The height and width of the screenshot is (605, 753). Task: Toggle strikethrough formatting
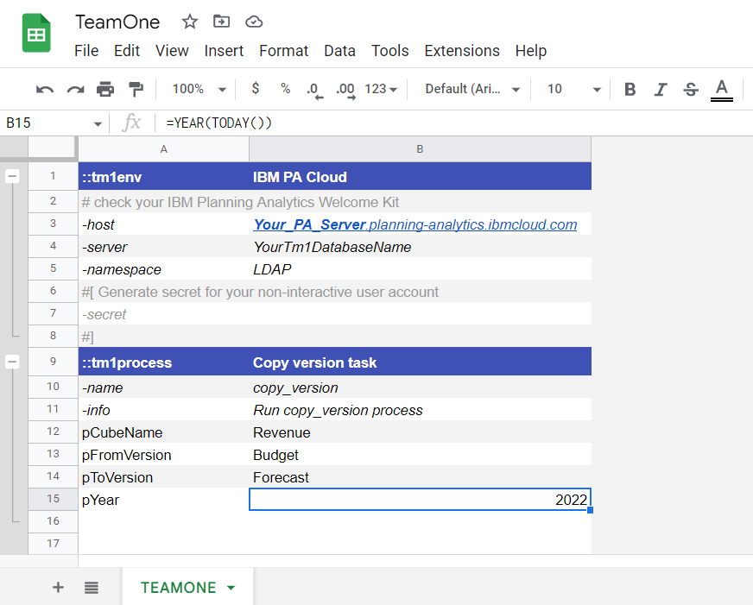coord(691,89)
